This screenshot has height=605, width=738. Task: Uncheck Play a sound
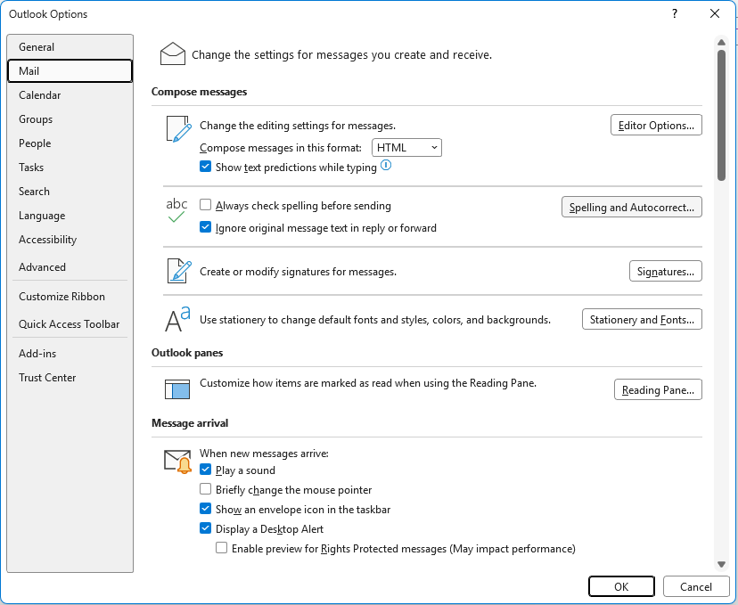(x=205, y=470)
